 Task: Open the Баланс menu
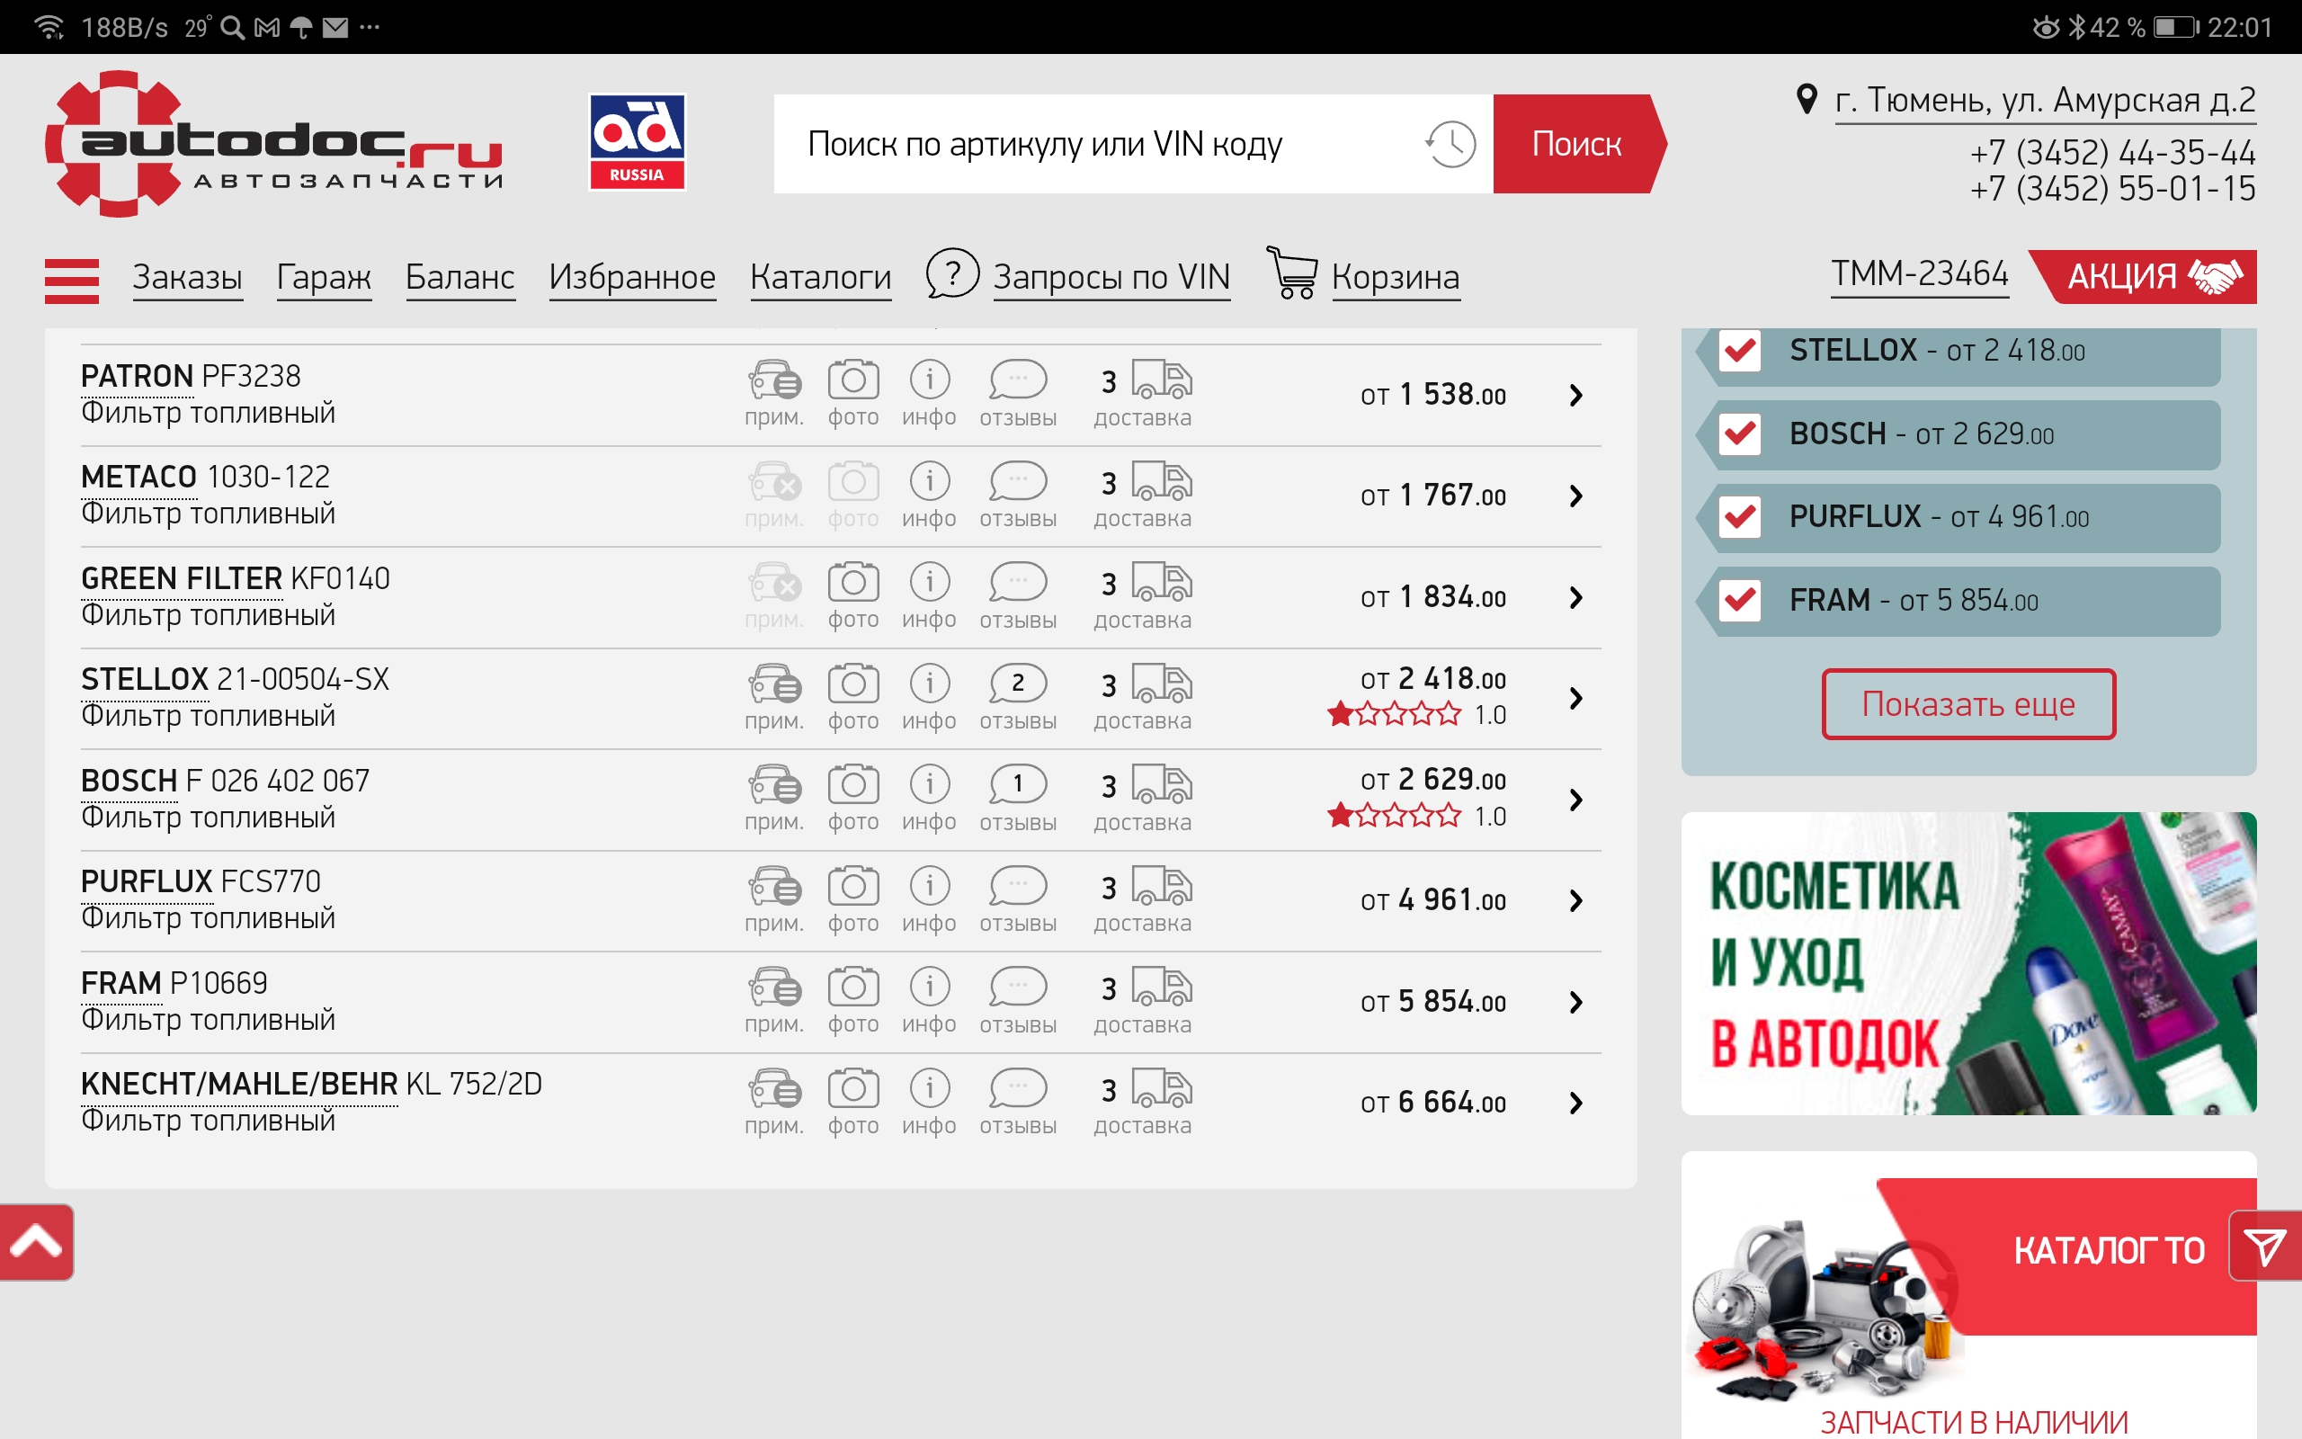coord(460,277)
